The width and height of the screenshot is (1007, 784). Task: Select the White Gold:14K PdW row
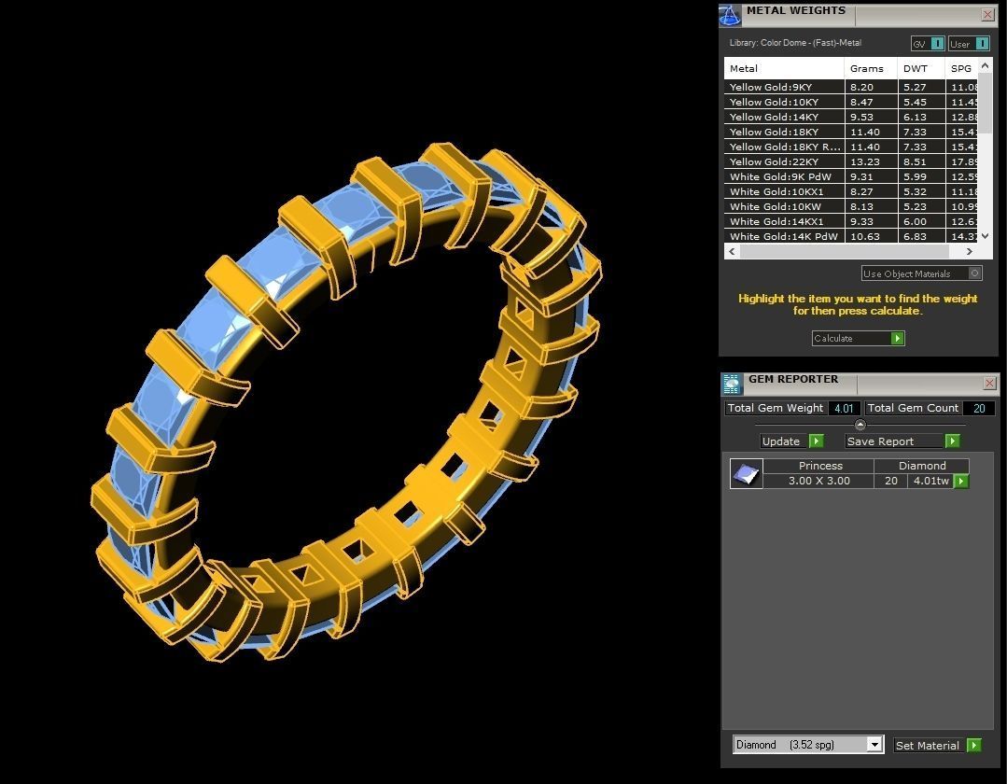click(851, 235)
